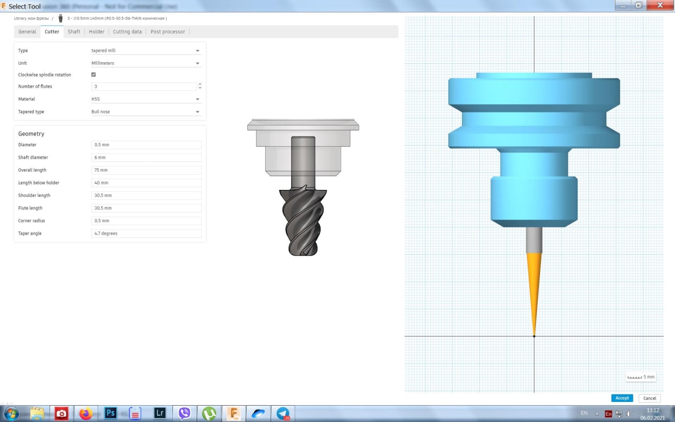Open the Shaft tab

coord(74,32)
